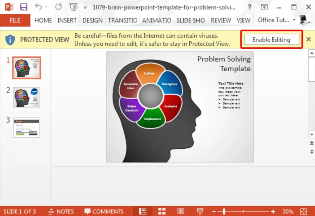Open the FILE tab

[x=15, y=20]
